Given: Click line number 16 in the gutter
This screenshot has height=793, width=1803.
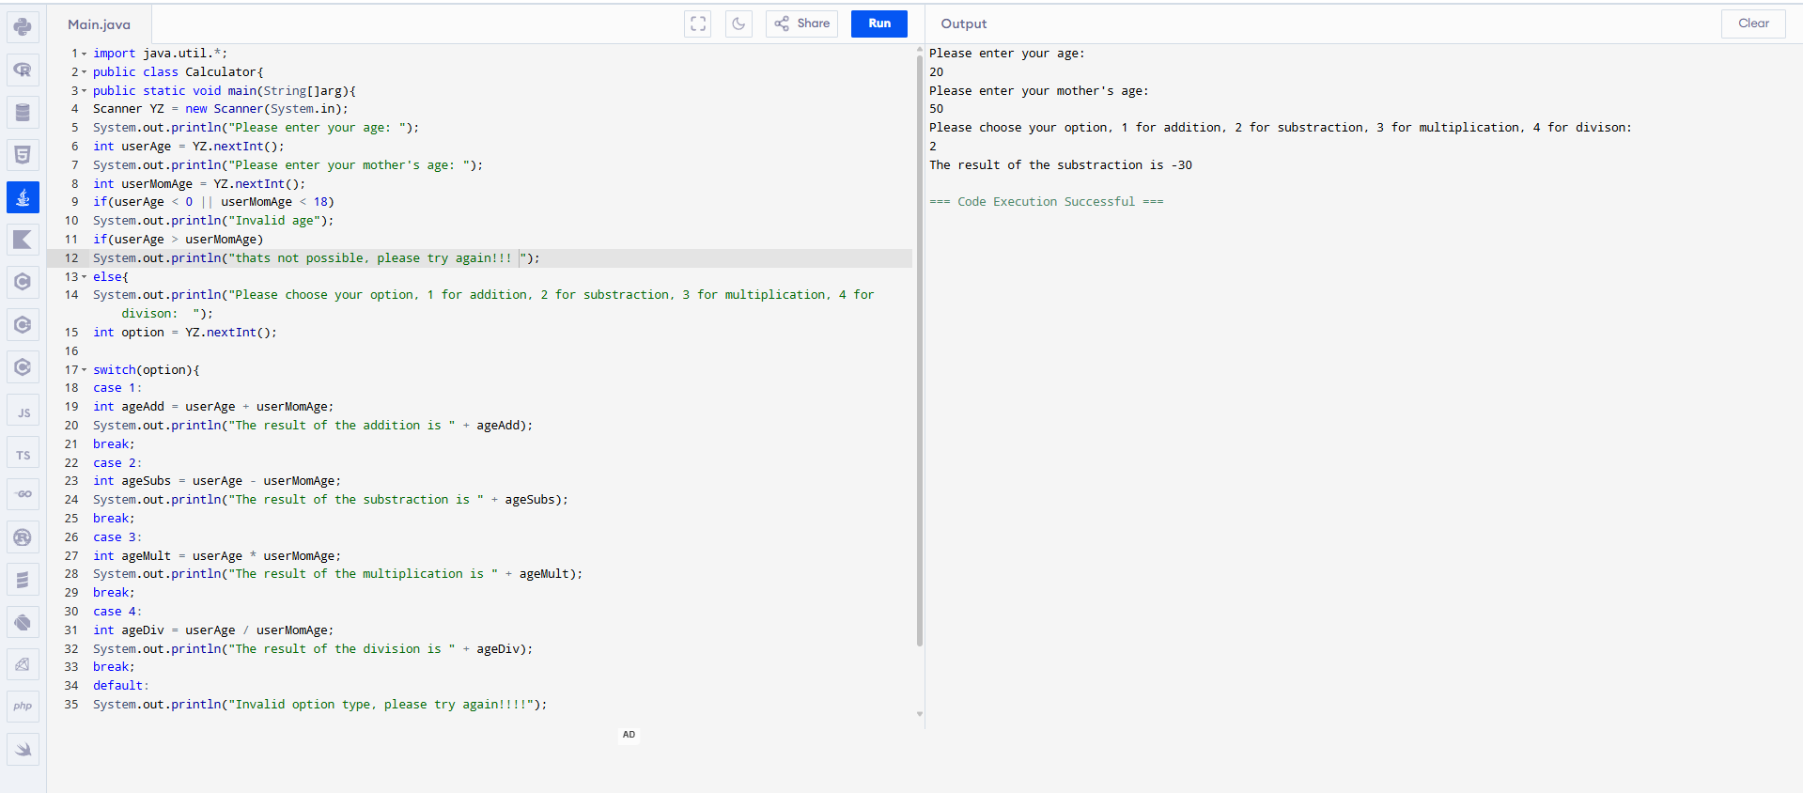Looking at the screenshot, I should [x=71, y=351].
